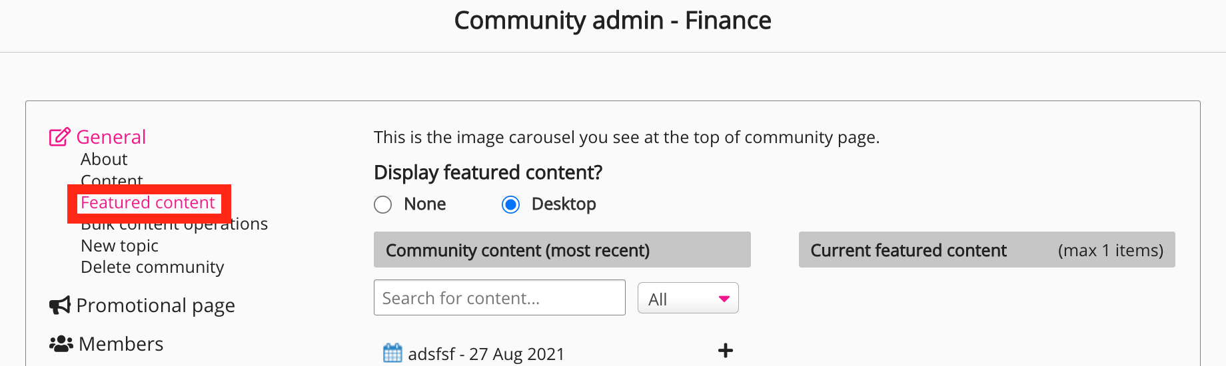This screenshot has width=1226, height=366.
Task: Click the New topic link
Action: pos(119,246)
